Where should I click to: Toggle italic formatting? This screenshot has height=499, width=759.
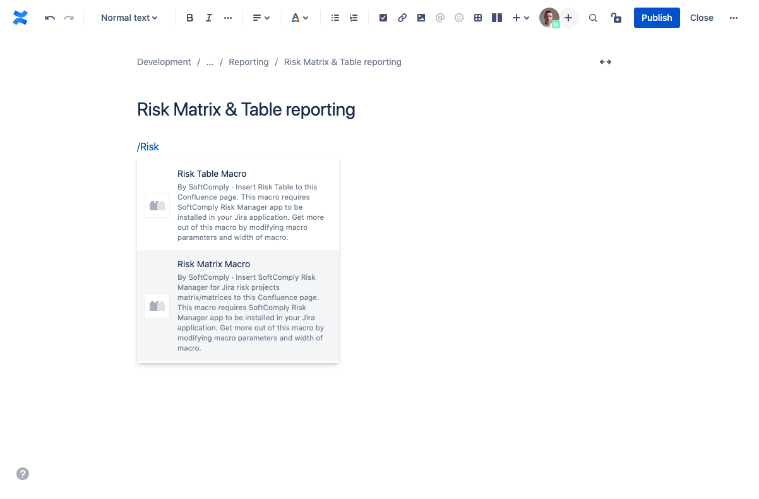click(208, 18)
